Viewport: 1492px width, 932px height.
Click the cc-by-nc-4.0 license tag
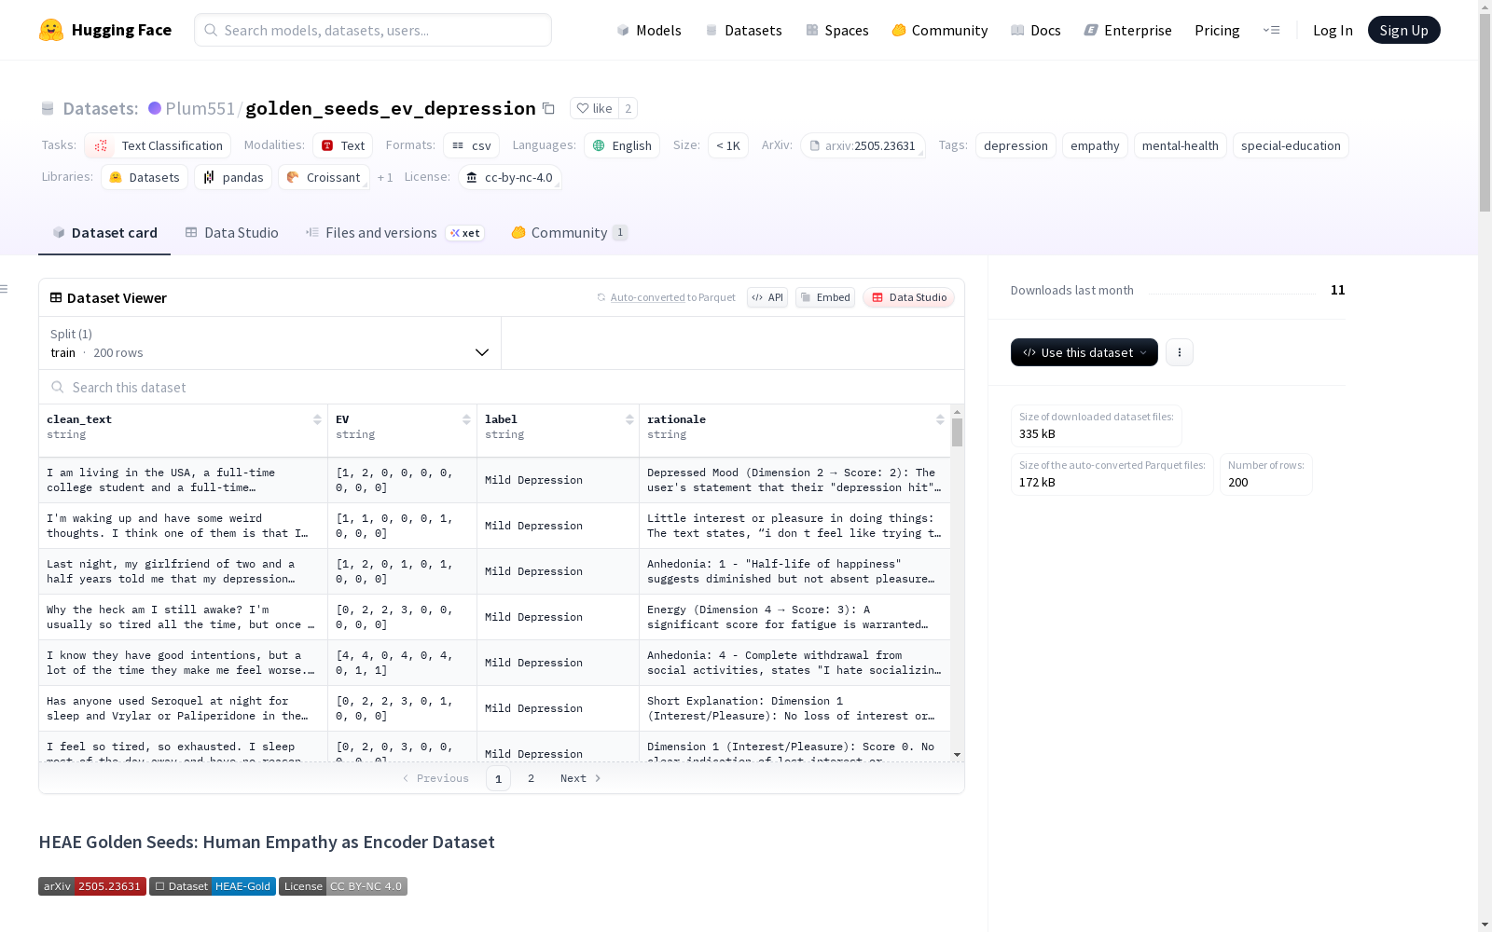click(x=510, y=177)
